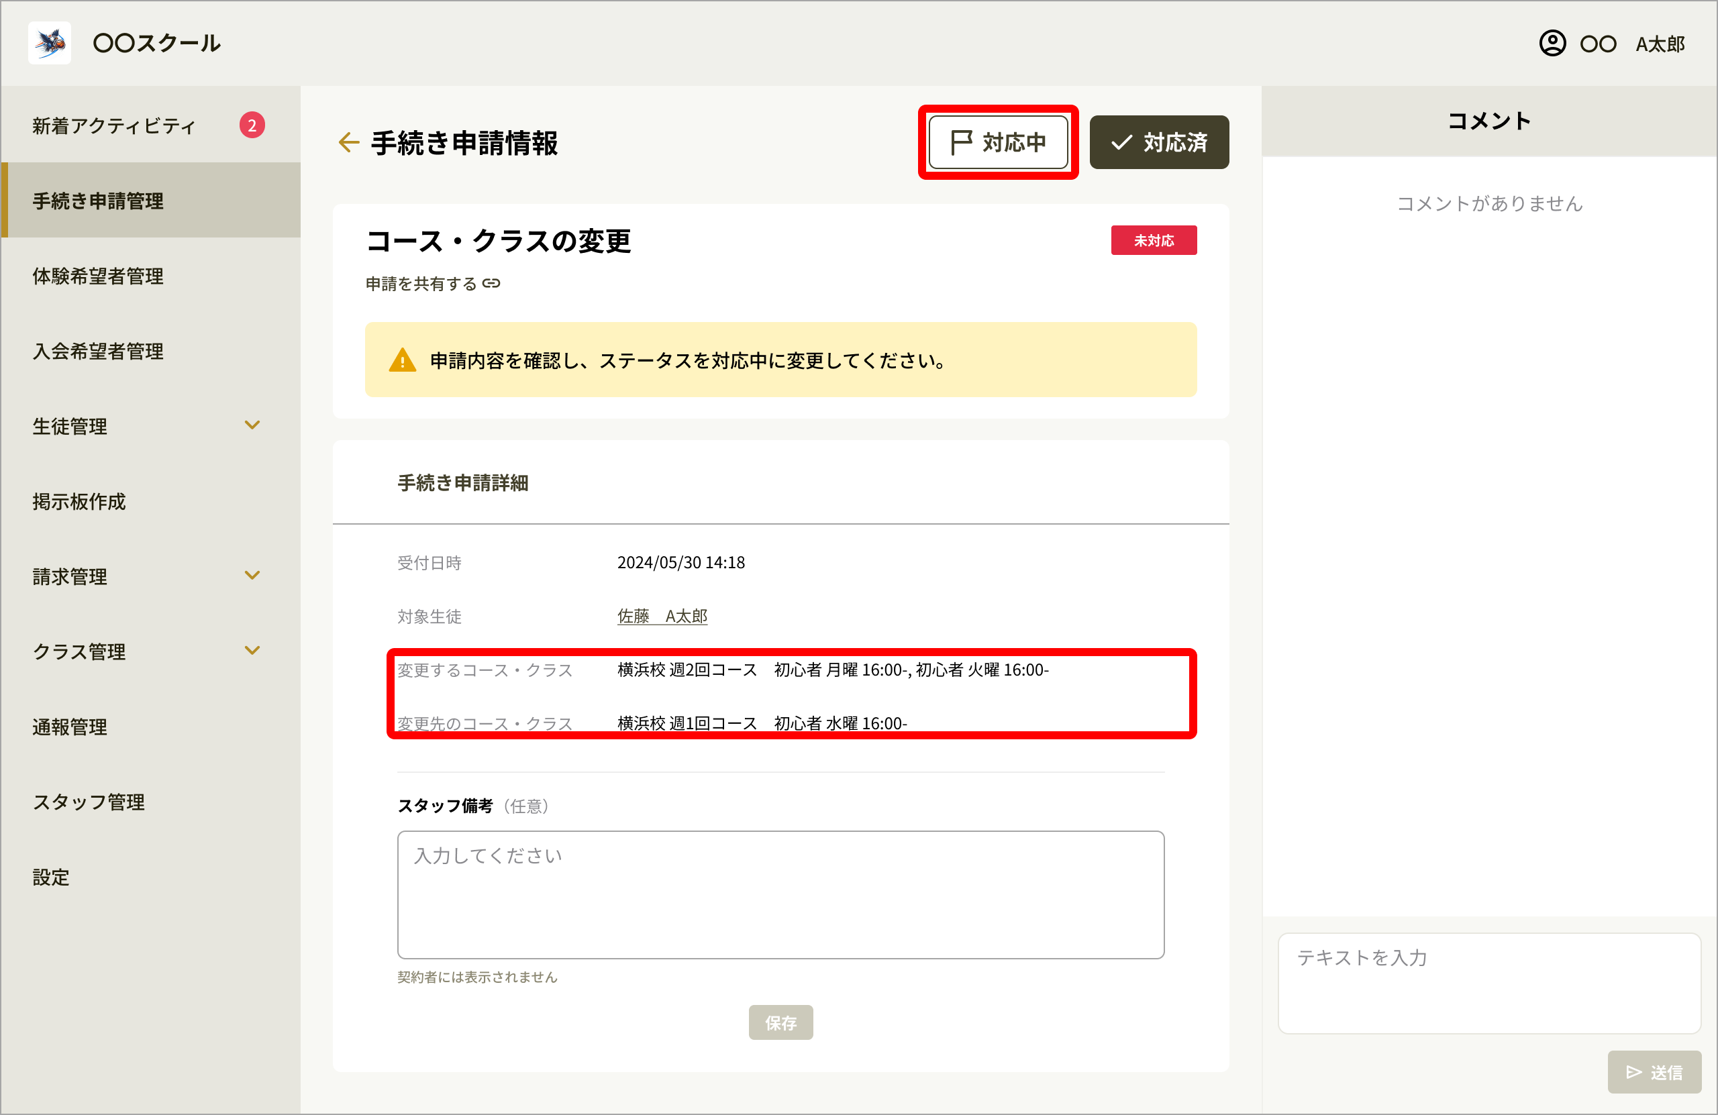
Task: Open student link 佐藤 A太郎
Action: pyautogui.click(x=662, y=616)
